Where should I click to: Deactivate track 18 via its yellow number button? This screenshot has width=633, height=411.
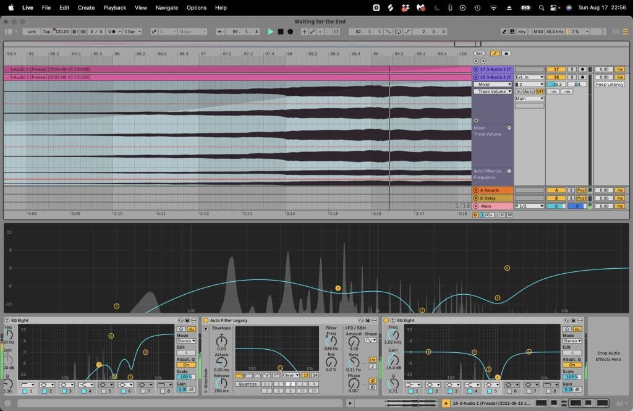click(556, 77)
